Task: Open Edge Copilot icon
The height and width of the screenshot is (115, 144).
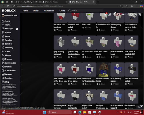Action: click(141, 6)
